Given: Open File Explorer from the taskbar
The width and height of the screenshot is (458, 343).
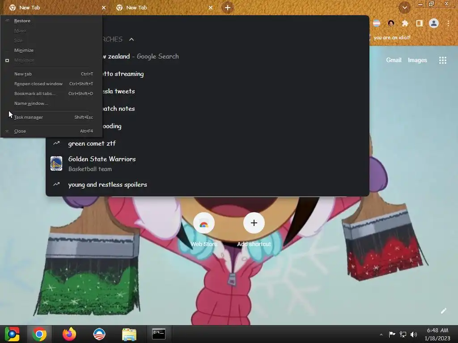Looking at the screenshot, I should tap(129, 334).
